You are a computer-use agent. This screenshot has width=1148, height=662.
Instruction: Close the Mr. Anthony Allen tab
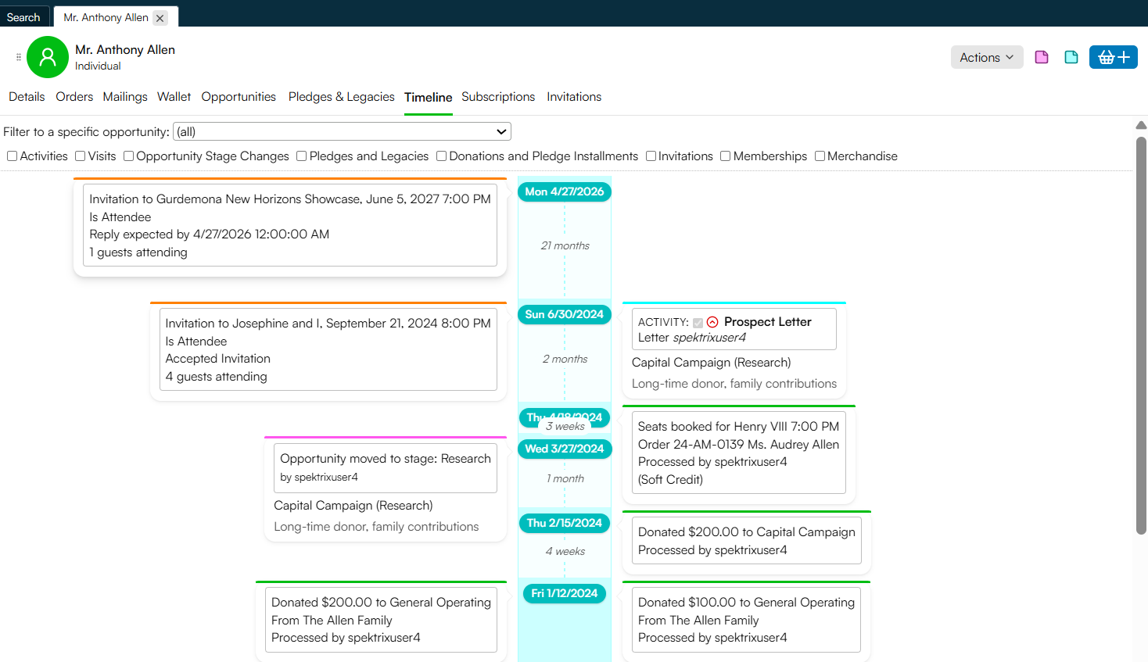pos(160,18)
